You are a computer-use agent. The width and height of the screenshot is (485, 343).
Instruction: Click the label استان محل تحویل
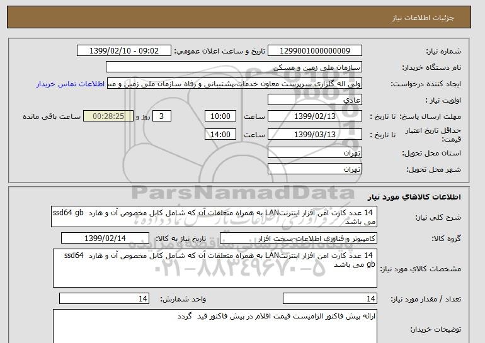coord(431,154)
